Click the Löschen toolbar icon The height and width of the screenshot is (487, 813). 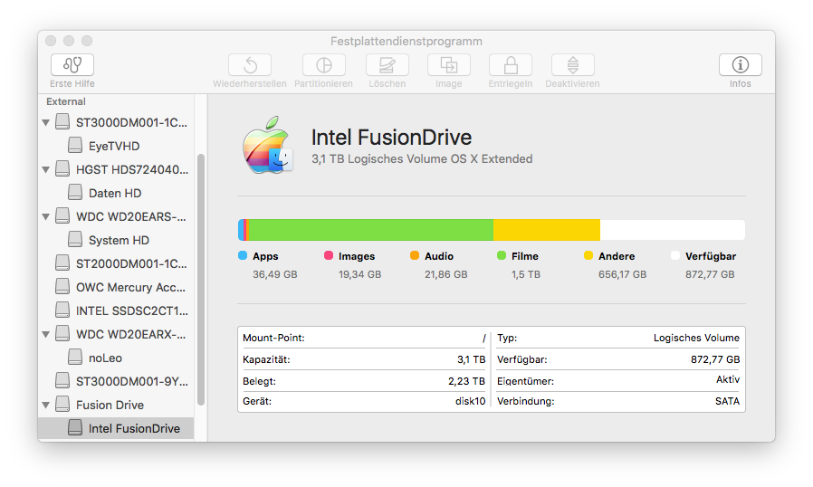pyautogui.click(x=387, y=65)
